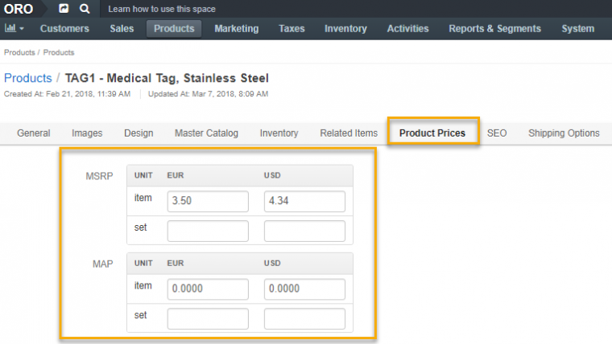Open the share shortcut icon
Viewport: 612px width, 344px height.
click(64, 8)
